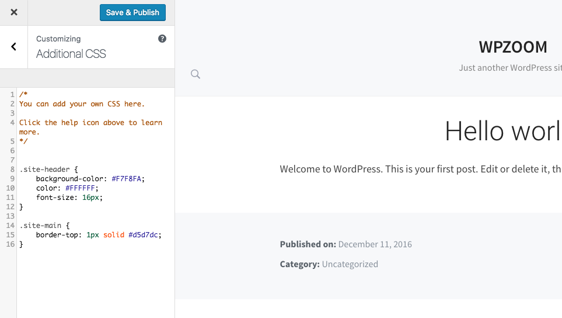The width and height of the screenshot is (562, 318).
Task: Click the Additional CSS heading
Action: (71, 54)
